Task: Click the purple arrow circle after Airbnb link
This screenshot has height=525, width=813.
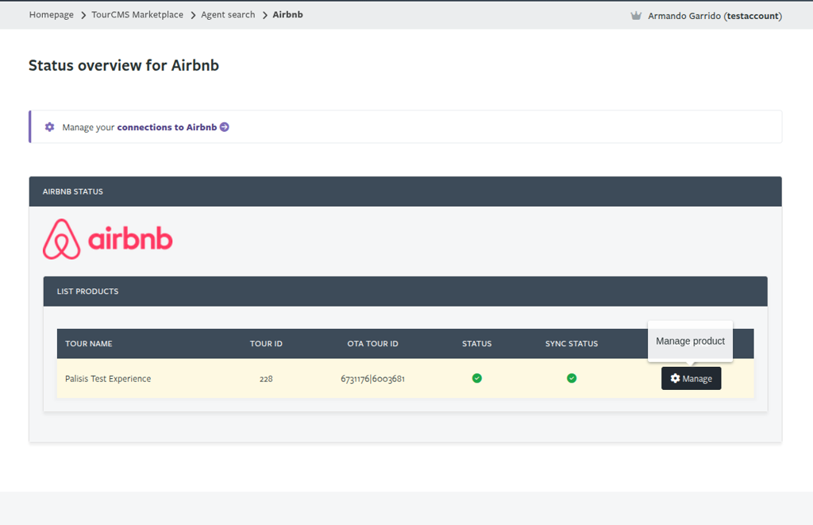Action: tap(225, 127)
